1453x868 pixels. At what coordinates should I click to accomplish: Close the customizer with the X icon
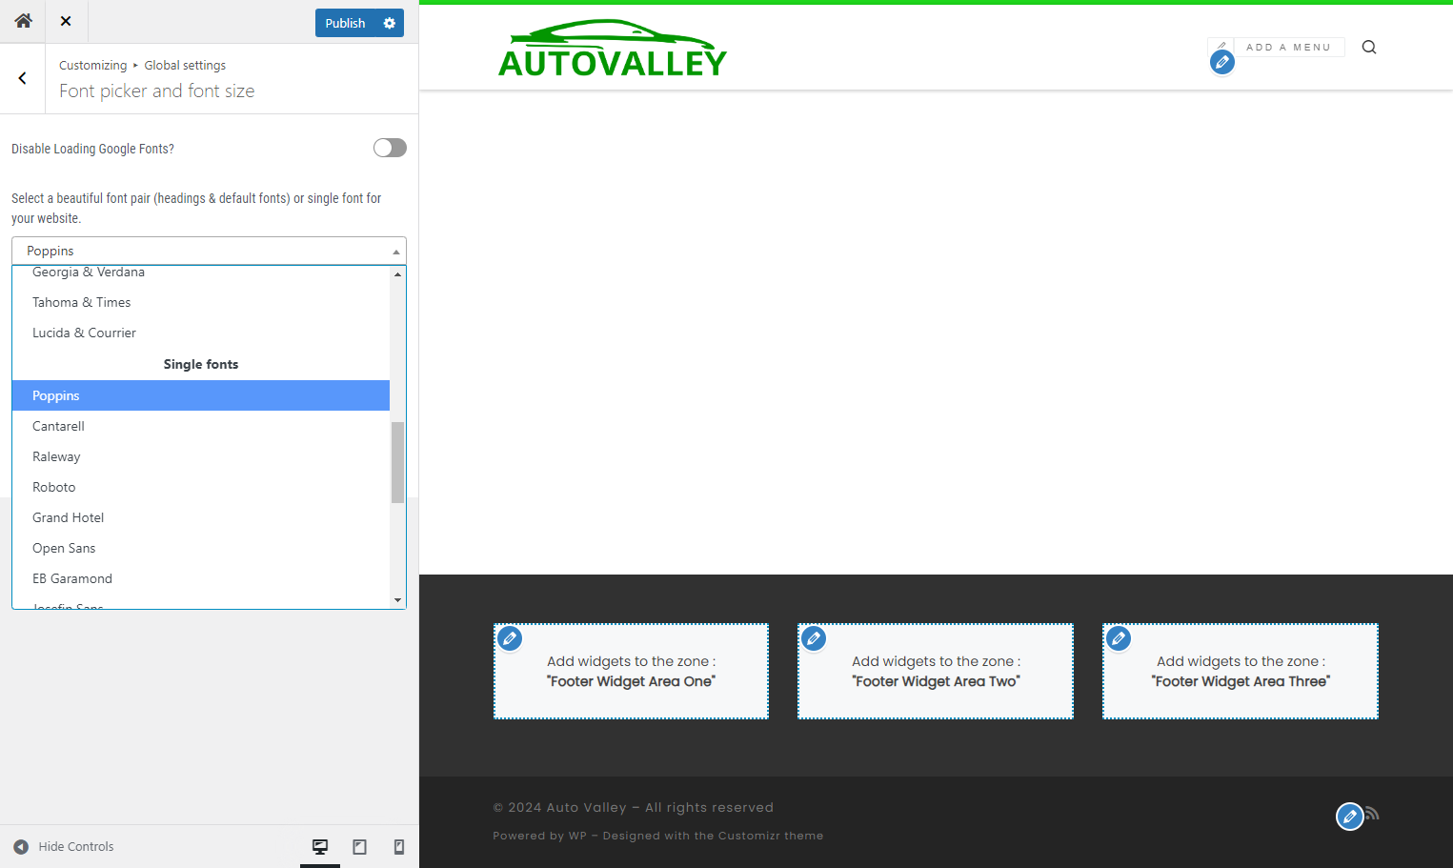[x=66, y=21]
